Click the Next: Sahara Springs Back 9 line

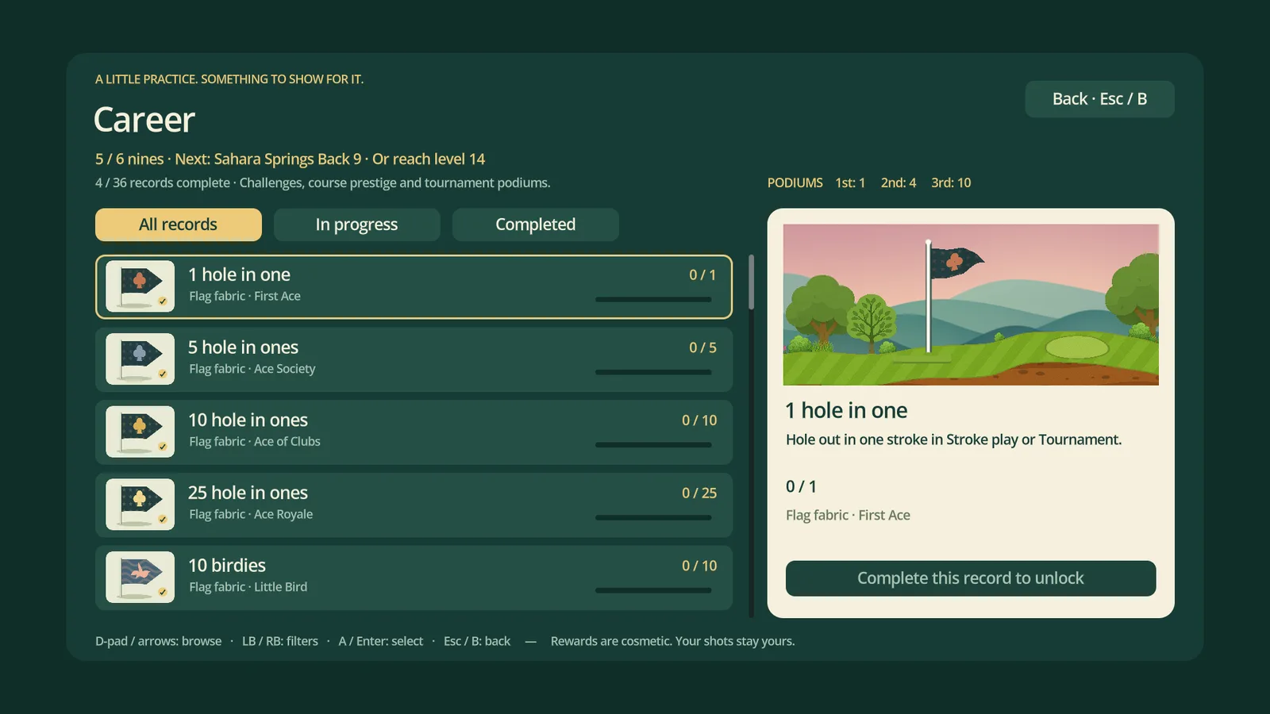(x=291, y=159)
